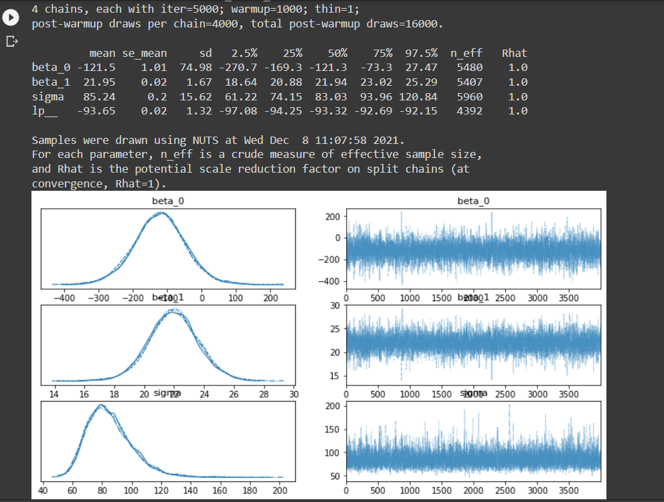Click beta_0 2.5% value -270.7

click(x=238, y=68)
